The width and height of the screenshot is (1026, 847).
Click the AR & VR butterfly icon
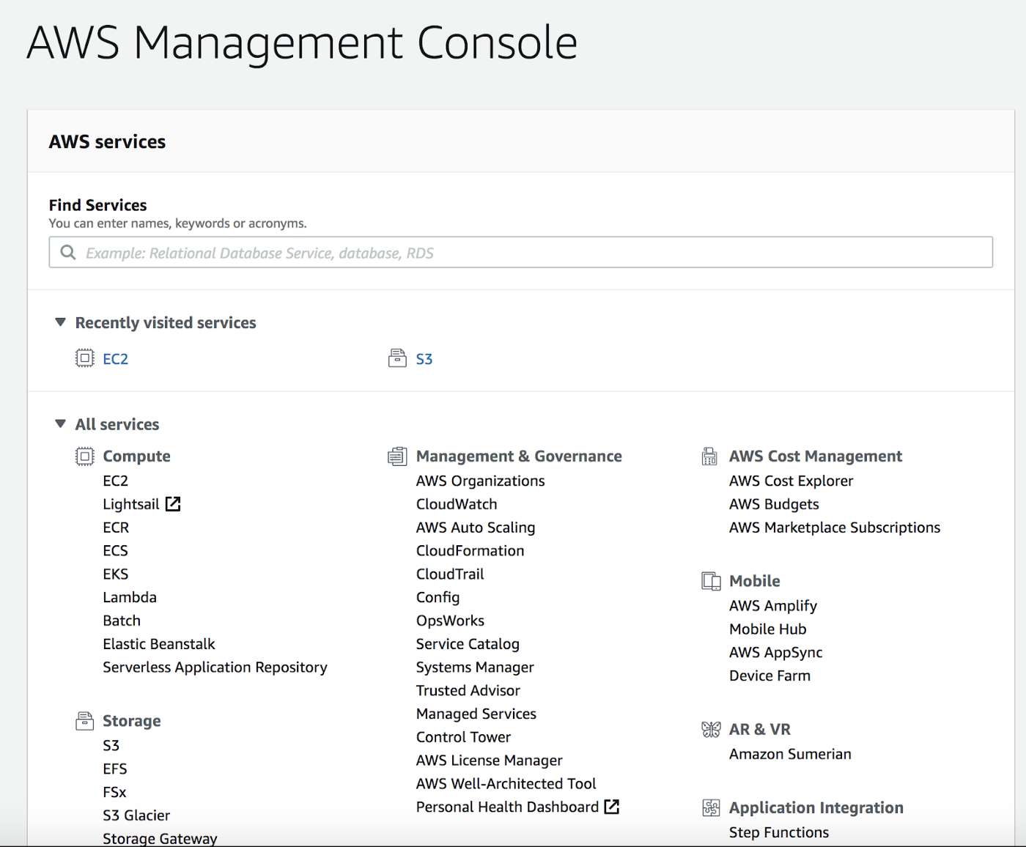coord(711,729)
